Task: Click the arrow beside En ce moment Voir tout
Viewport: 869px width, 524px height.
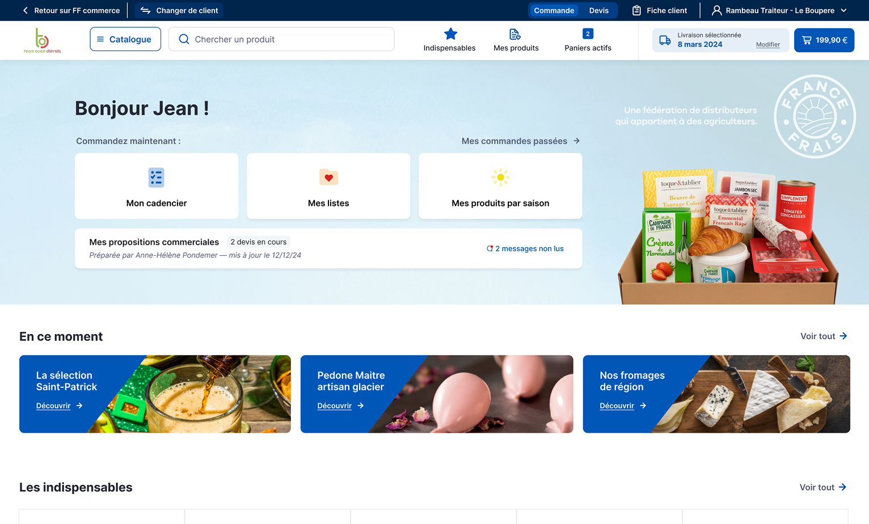Action: (x=843, y=336)
